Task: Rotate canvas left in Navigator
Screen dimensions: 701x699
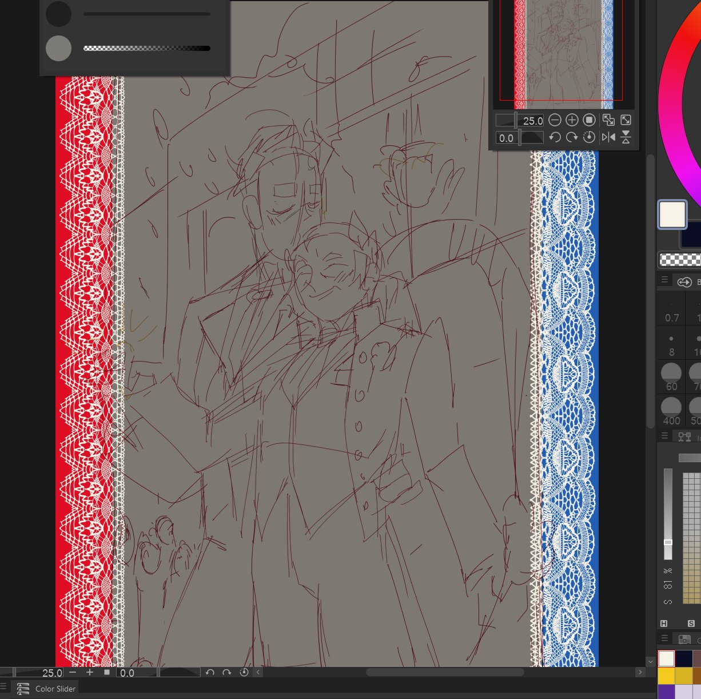Action: pyautogui.click(x=555, y=137)
